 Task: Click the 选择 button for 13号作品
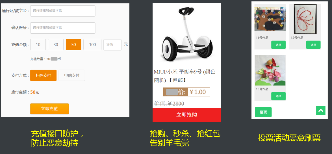pos(278,96)
